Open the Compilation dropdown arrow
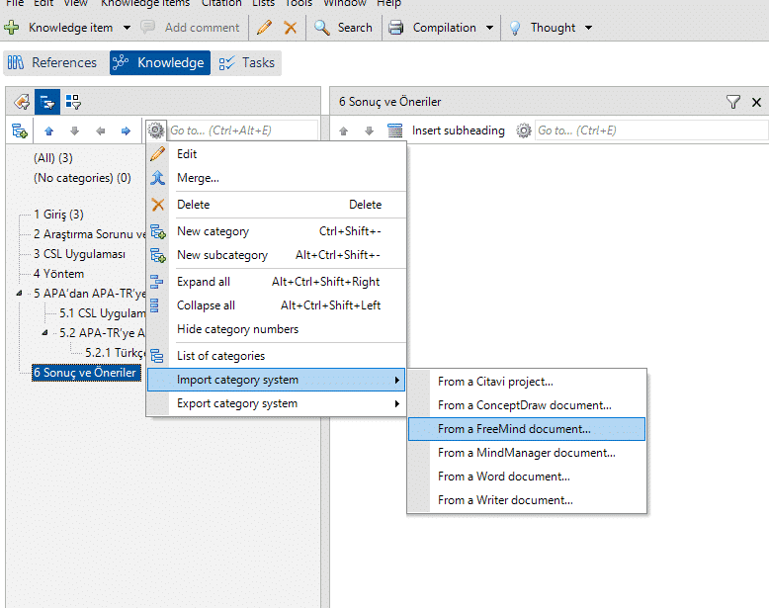The height and width of the screenshot is (608, 769). click(489, 28)
